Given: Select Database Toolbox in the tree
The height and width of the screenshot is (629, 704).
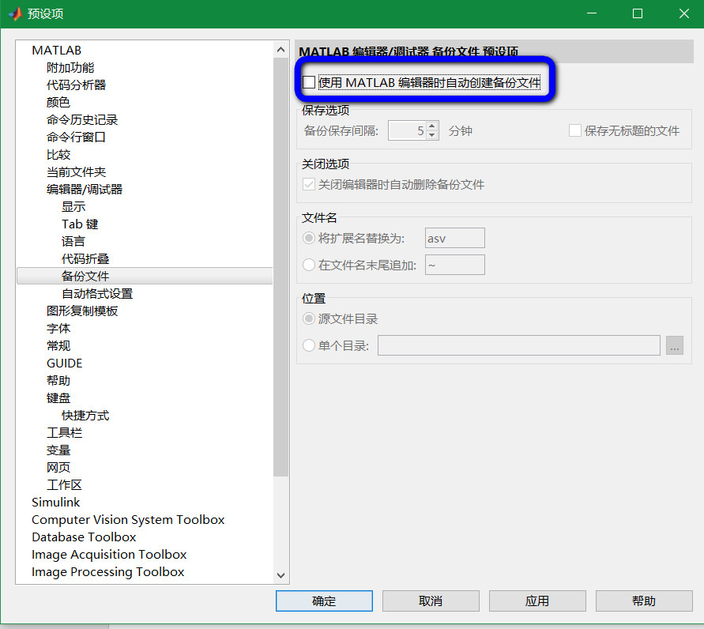Looking at the screenshot, I should 84,537.
